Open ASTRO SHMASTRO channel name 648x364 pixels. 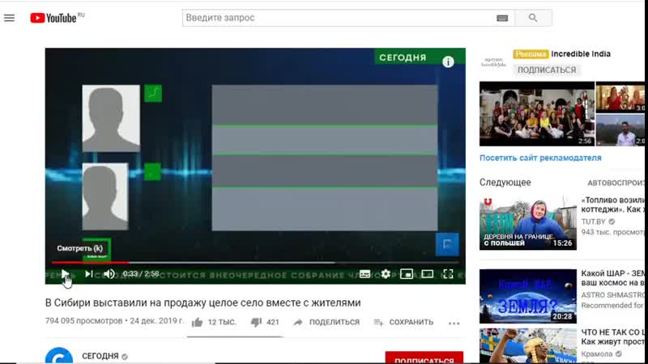pos(613,295)
